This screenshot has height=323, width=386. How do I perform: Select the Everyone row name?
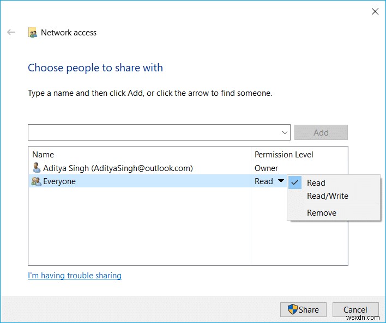tap(59, 181)
